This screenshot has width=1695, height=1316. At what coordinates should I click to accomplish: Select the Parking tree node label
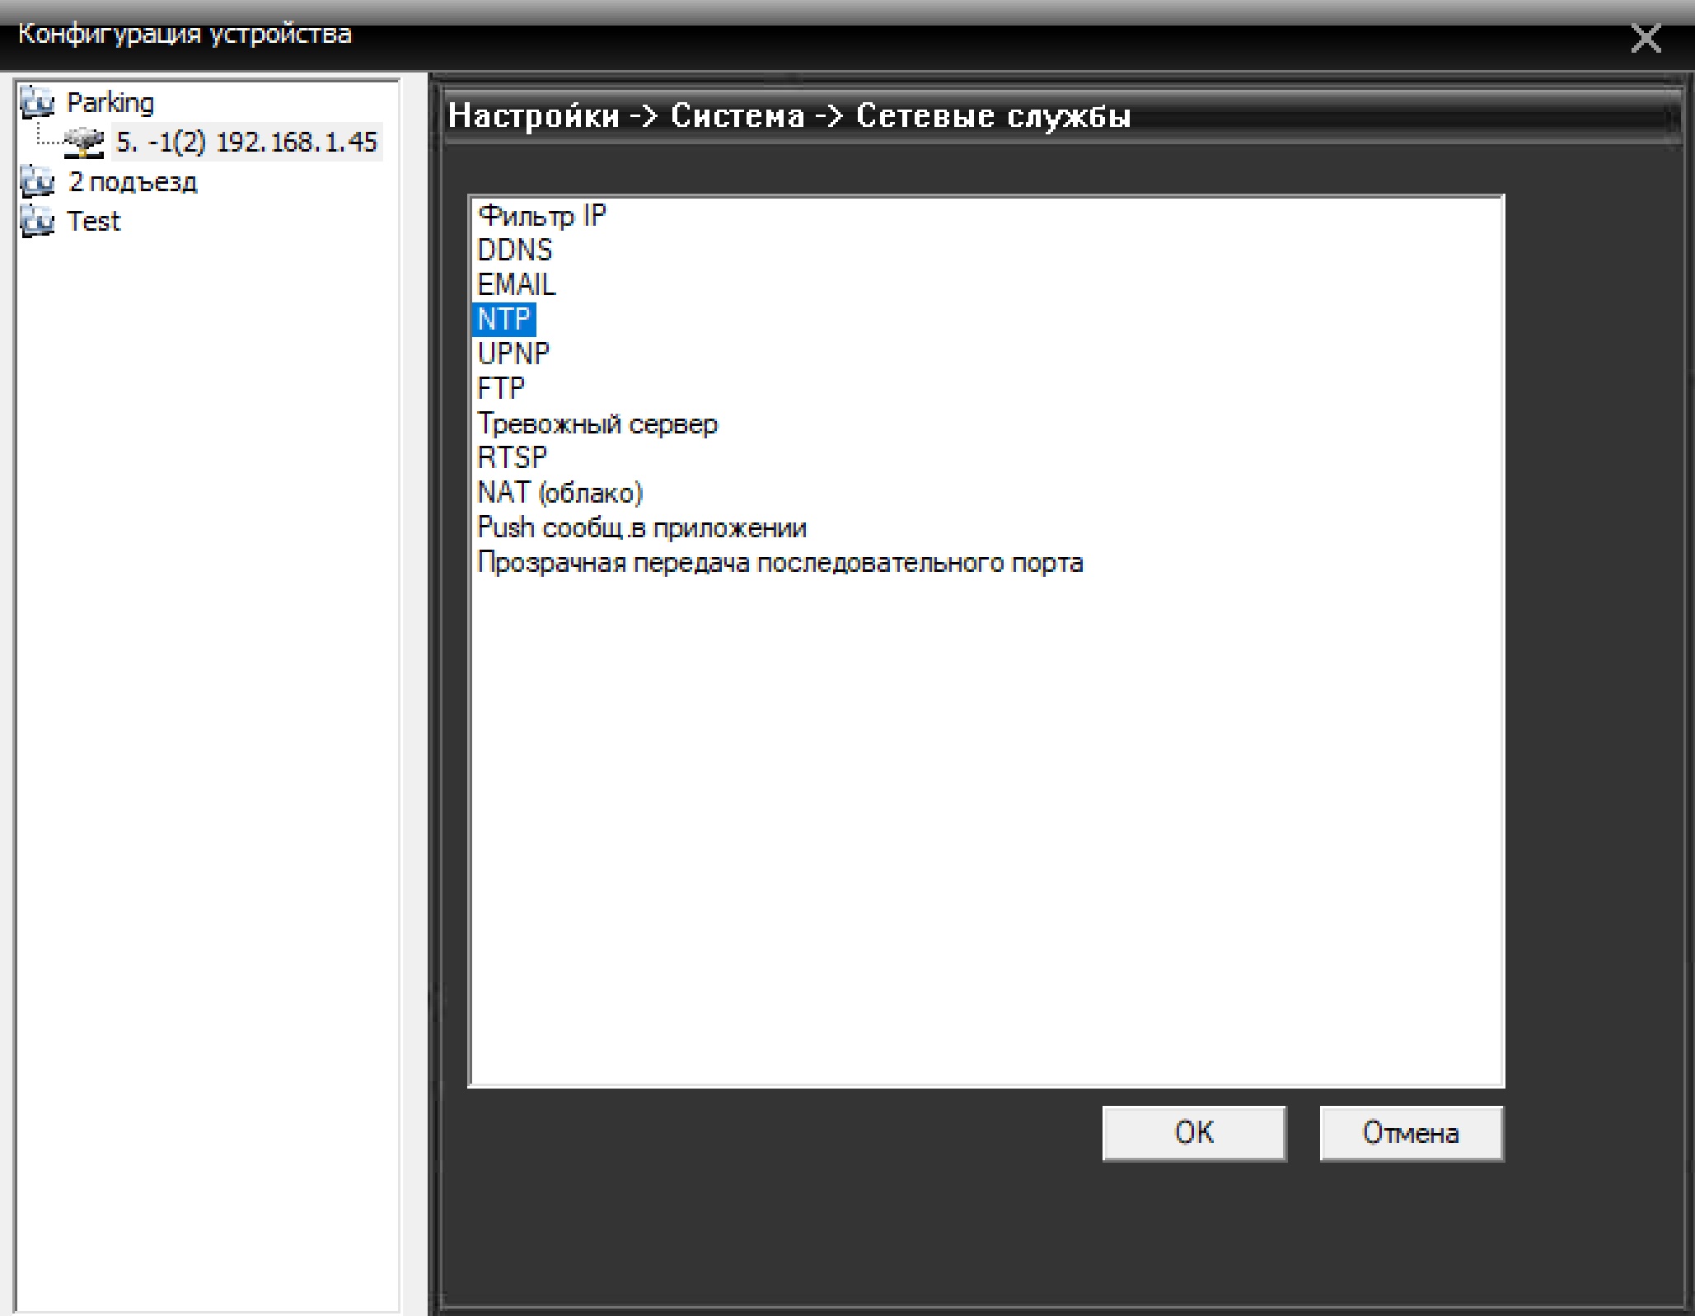point(110,103)
